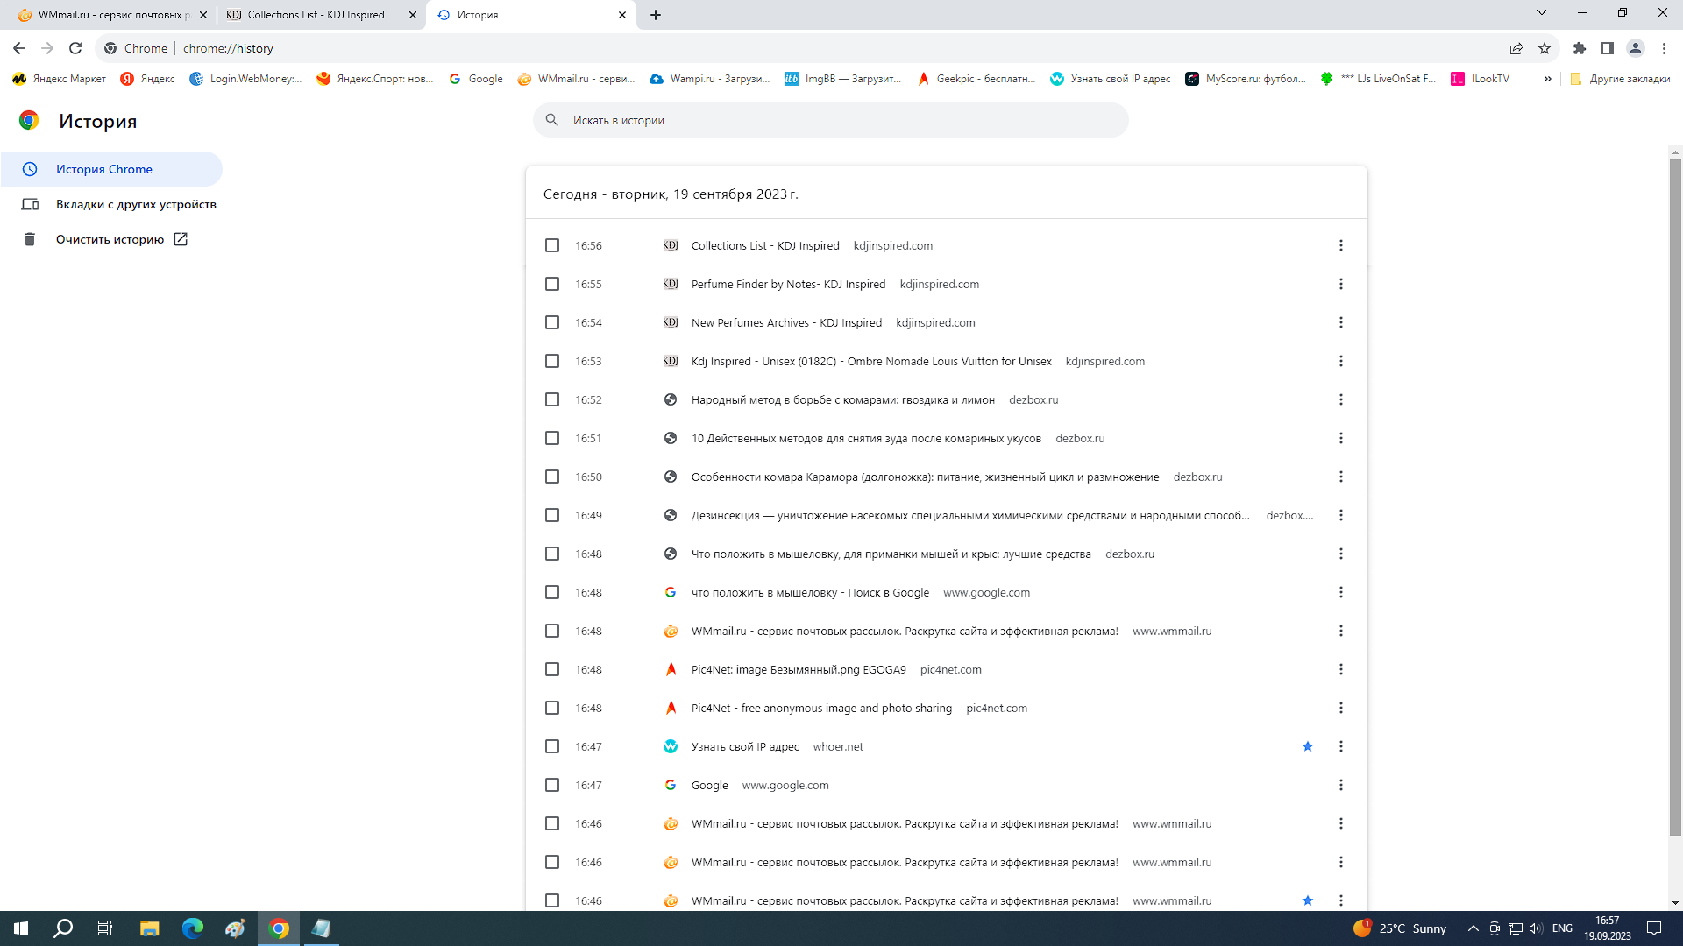Open Что положить в мышеловку dezbox link

pyautogui.click(x=891, y=554)
